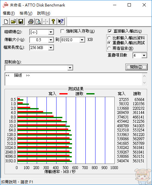Click description box scroll down arrow

coord(144,82)
